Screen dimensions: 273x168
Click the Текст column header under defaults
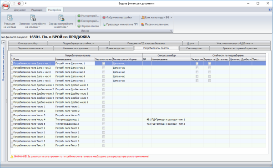tap(259, 59)
